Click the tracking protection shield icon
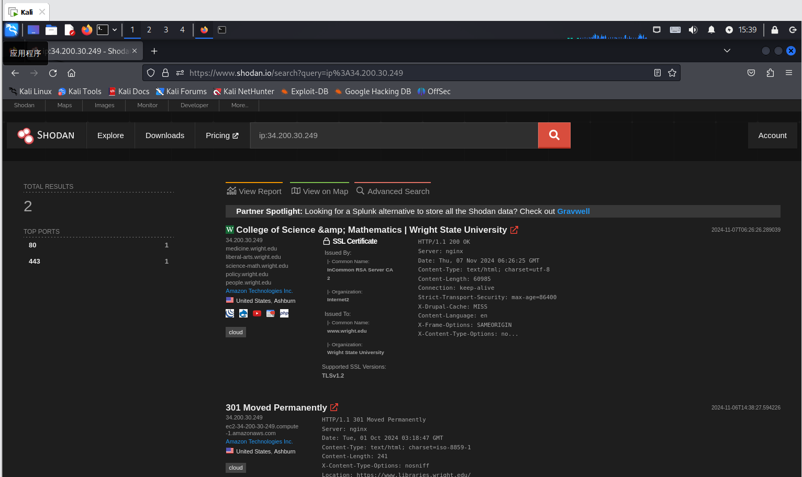This screenshot has width=802, height=477. point(151,73)
